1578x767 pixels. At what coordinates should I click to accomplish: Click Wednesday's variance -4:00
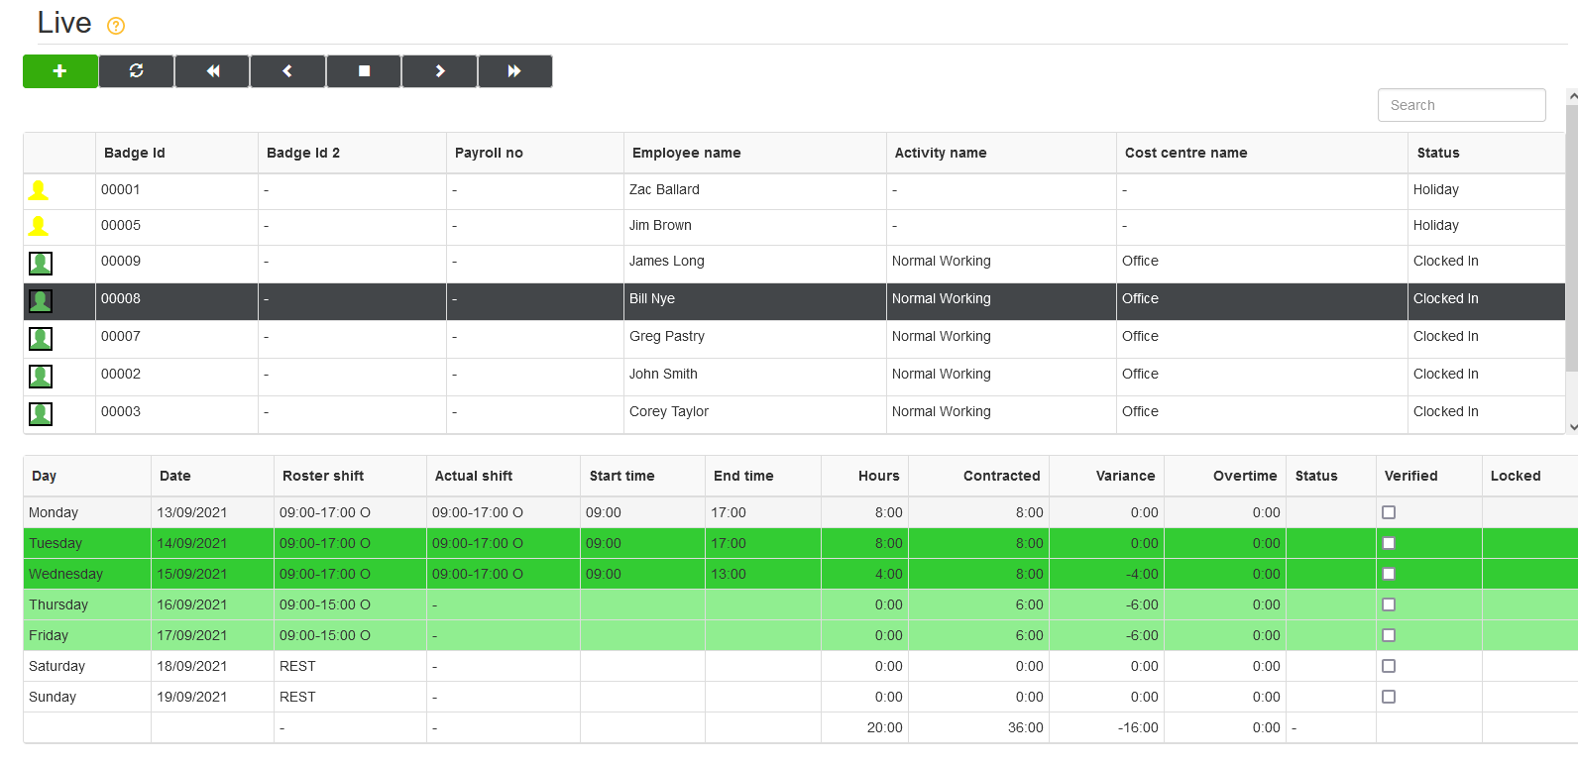(x=1142, y=574)
